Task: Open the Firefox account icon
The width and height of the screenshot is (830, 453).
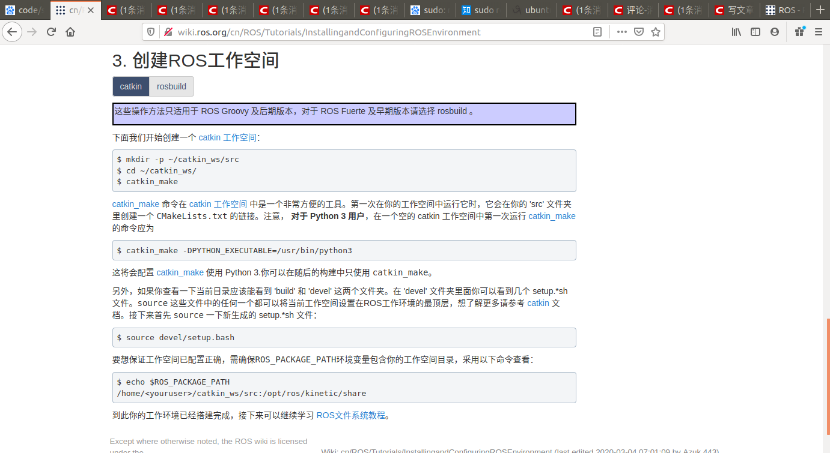Action: (x=774, y=32)
